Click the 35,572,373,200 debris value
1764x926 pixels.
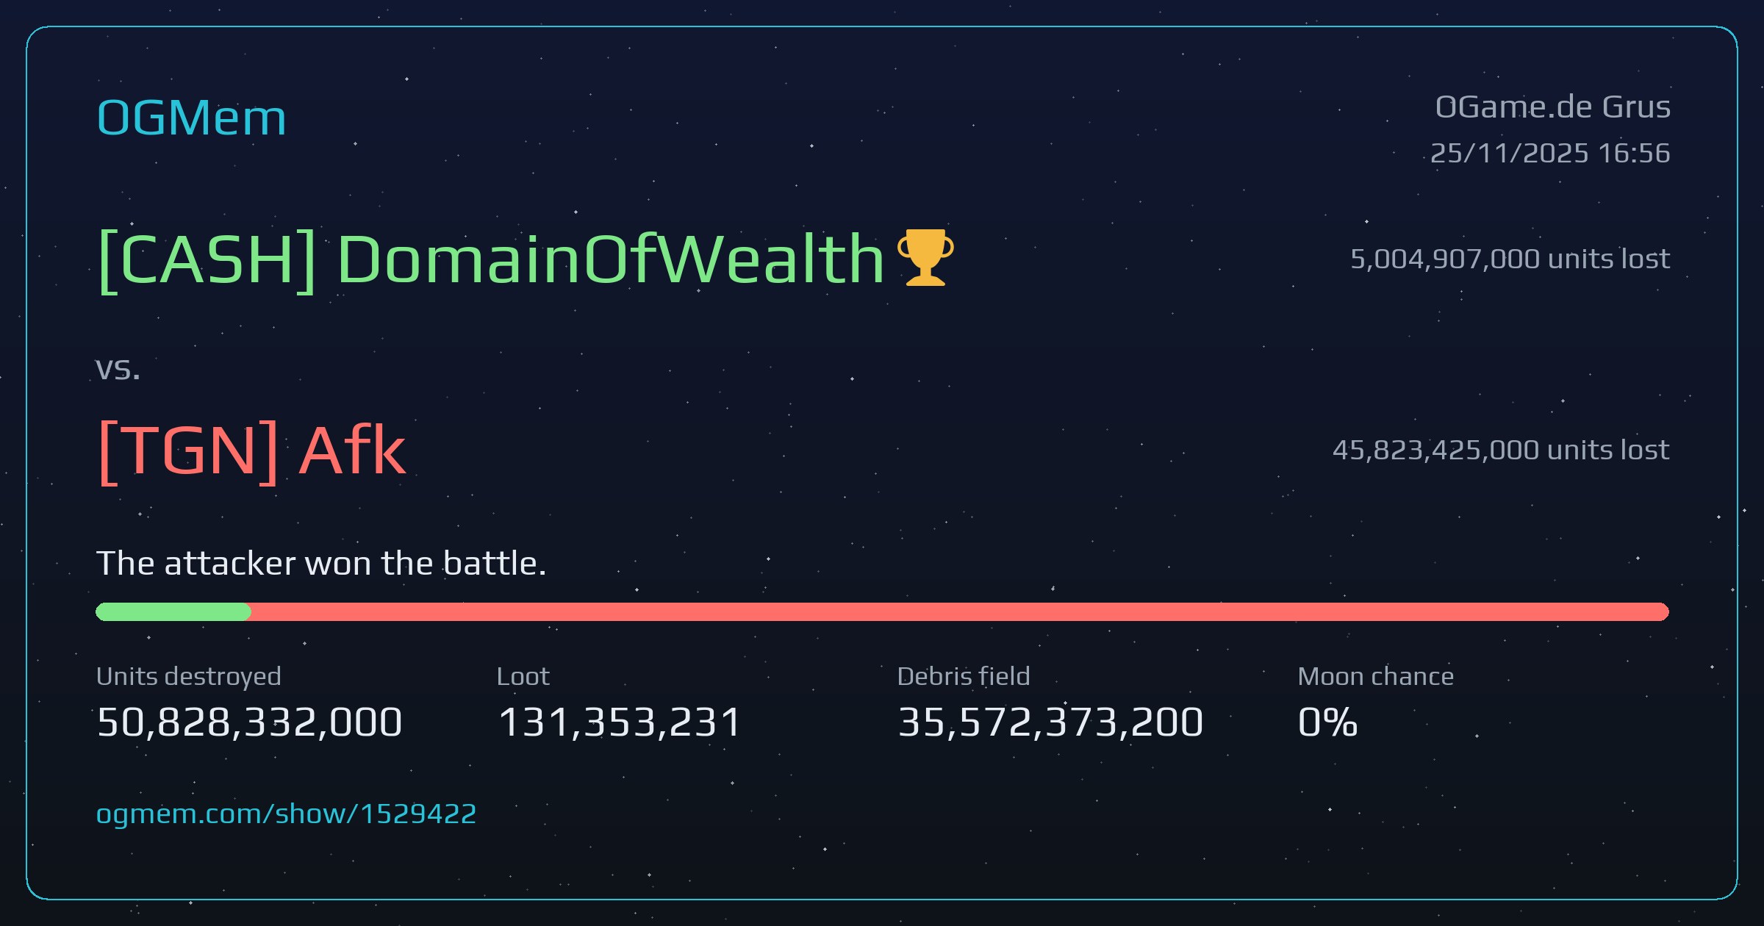tap(1050, 722)
